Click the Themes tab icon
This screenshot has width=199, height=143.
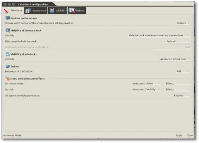[x=72, y=10]
